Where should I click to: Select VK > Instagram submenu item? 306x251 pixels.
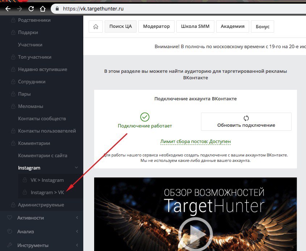coord(47,180)
